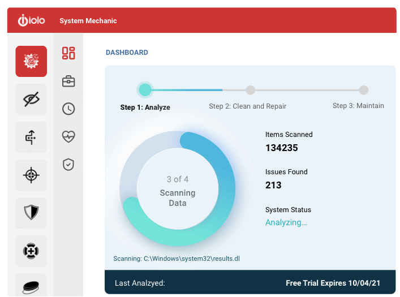Image resolution: width=400 pixels, height=297 pixels.
Task: Click Free Trial Expires 10/04/21 notice
Action: click(333, 283)
